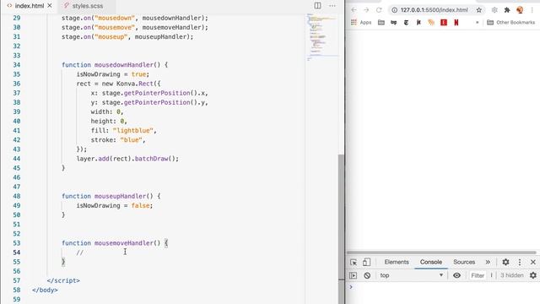View site information icon in address bar
The height and width of the screenshot is (304, 540).
(395, 10)
